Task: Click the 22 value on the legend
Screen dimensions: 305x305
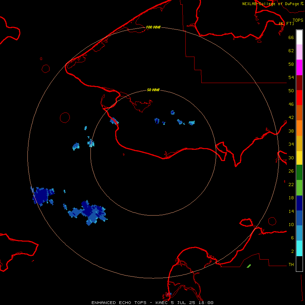Action: pyautogui.click(x=291, y=184)
